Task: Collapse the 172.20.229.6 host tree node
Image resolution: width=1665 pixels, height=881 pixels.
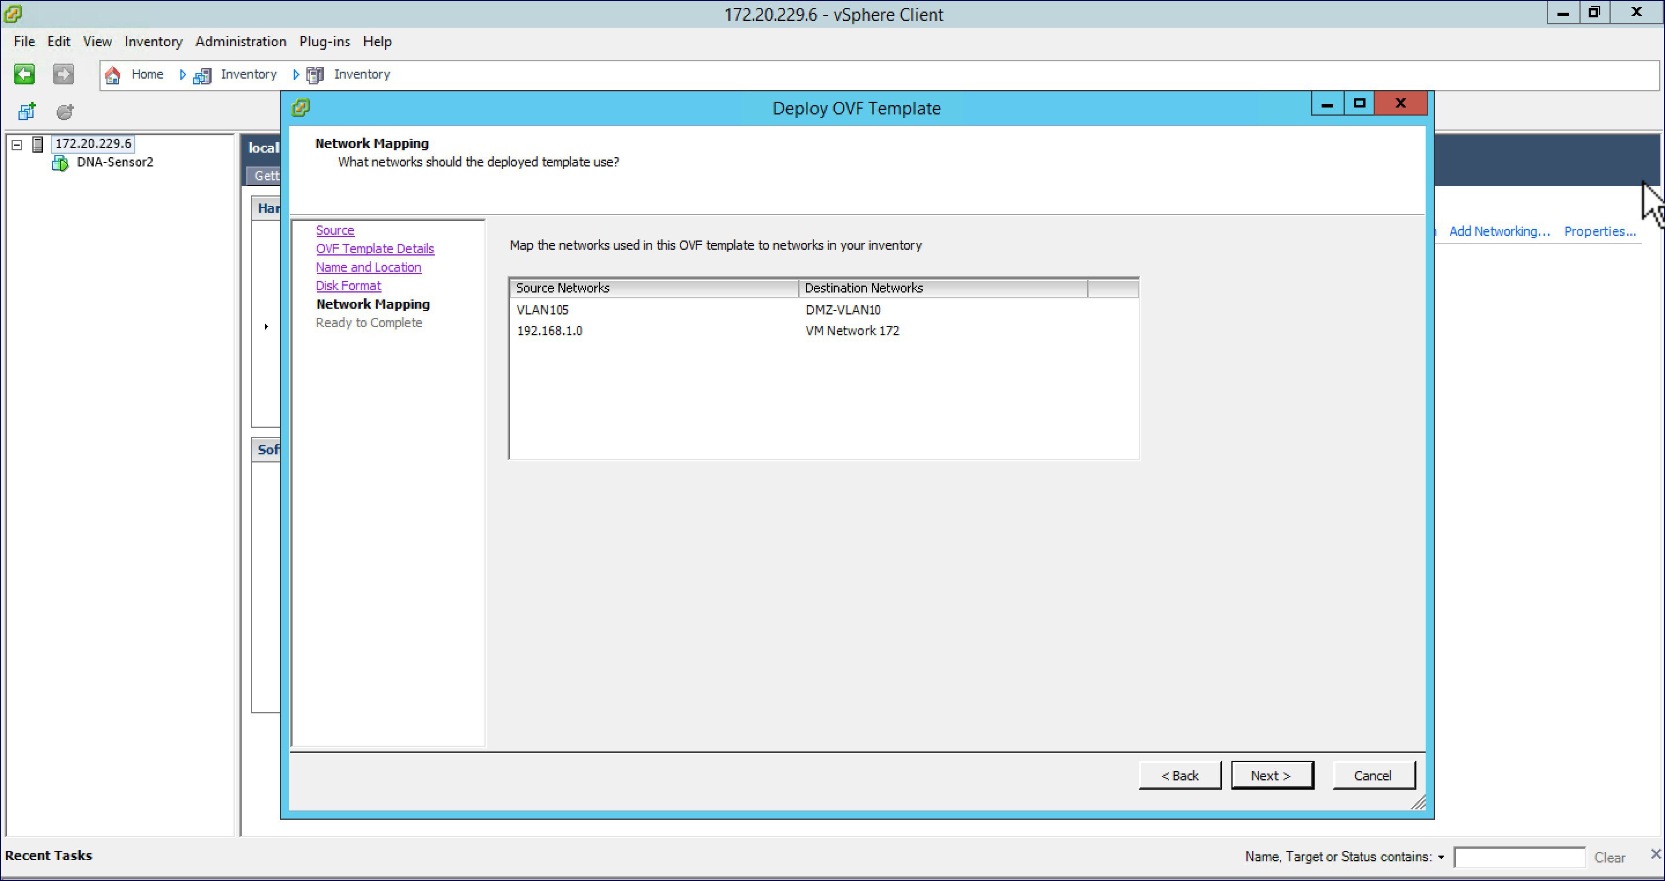Action: (17, 145)
